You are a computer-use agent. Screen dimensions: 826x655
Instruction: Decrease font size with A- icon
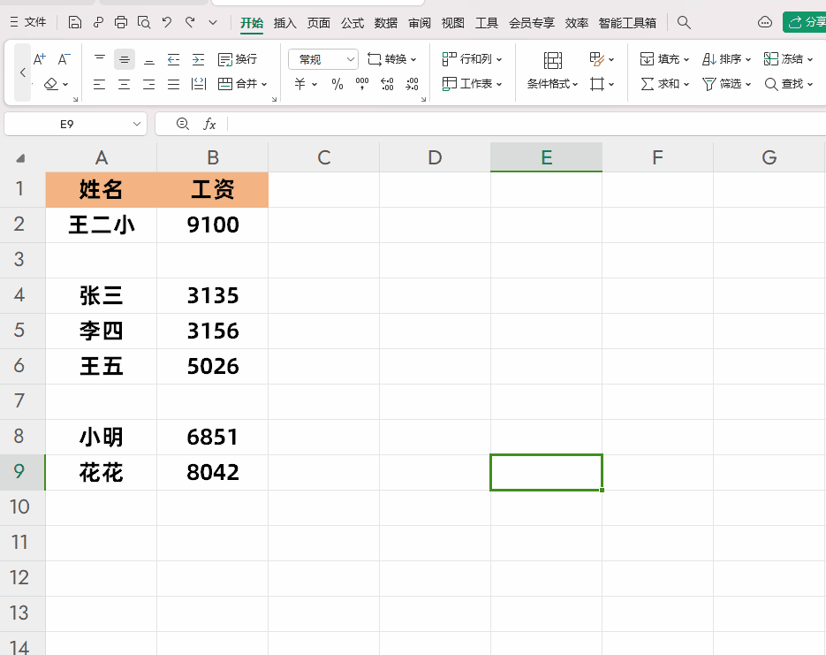click(x=64, y=59)
